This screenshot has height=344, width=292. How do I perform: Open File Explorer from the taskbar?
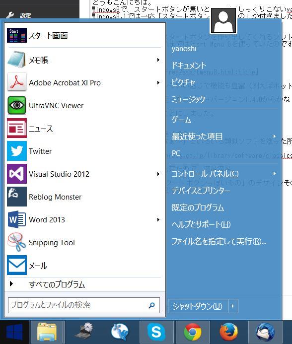tap(47, 332)
